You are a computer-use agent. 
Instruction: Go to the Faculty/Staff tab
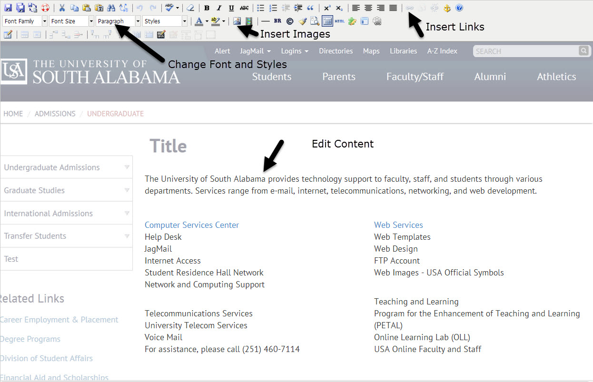click(415, 77)
